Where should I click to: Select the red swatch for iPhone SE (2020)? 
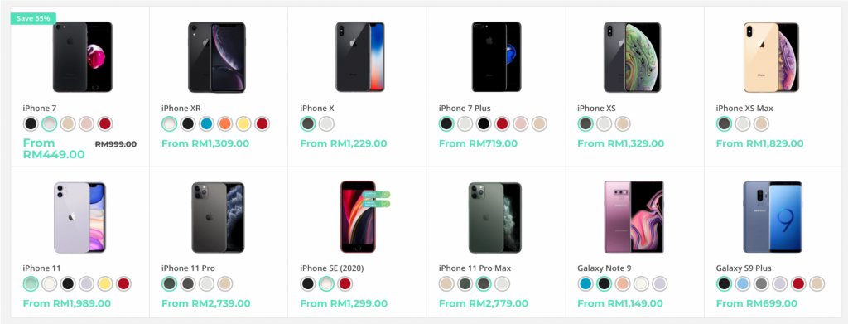click(x=344, y=283)
